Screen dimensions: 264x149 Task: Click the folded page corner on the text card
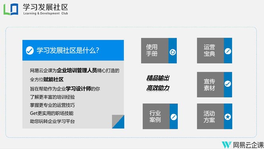click(x=118, y=122)
